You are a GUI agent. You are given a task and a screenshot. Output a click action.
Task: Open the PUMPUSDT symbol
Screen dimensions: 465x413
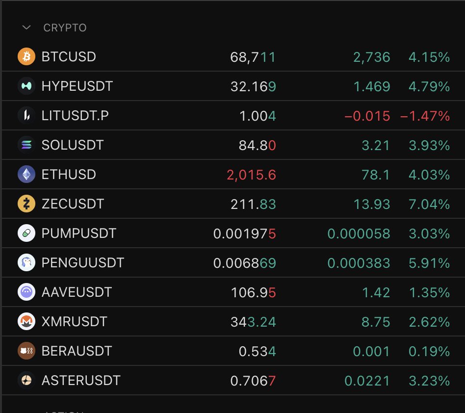tap(79, 233)
